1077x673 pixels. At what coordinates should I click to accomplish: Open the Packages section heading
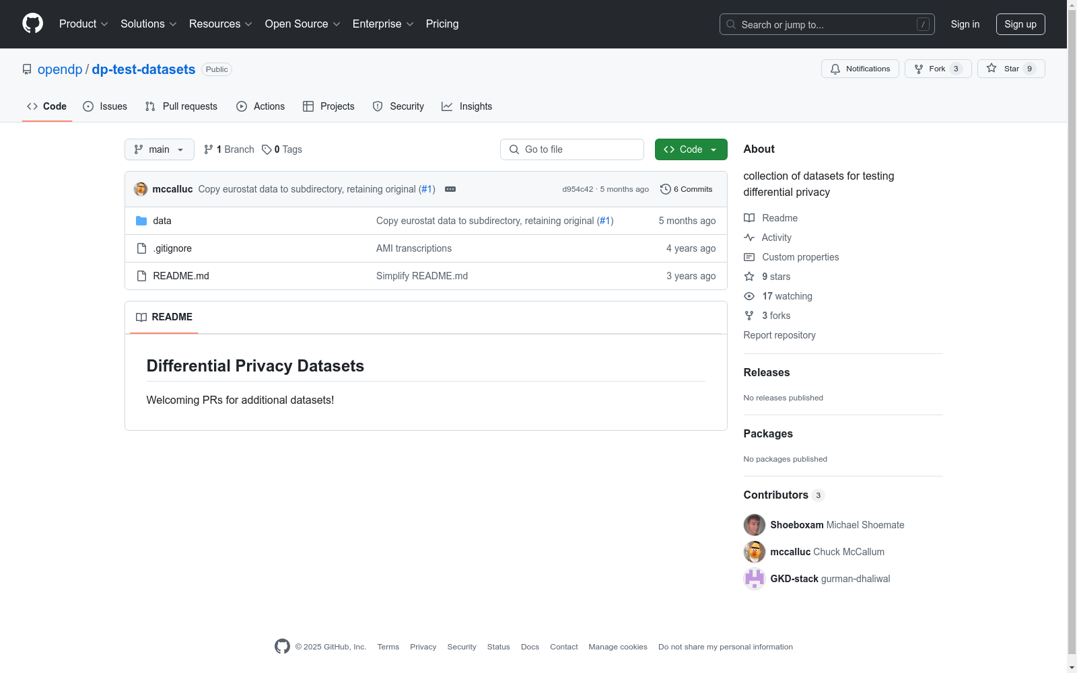[768, 434]
